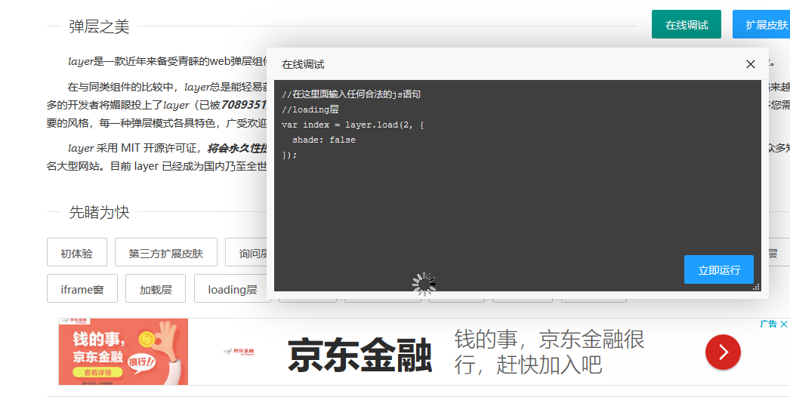Close the ad with the X icon
The image size is (790, 397).
pos(783,324)
